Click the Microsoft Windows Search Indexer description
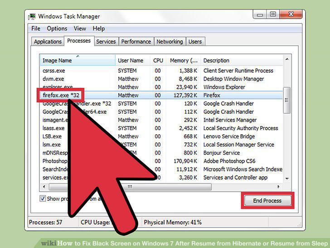Screen dimensions: 330x248 (243, 169)
